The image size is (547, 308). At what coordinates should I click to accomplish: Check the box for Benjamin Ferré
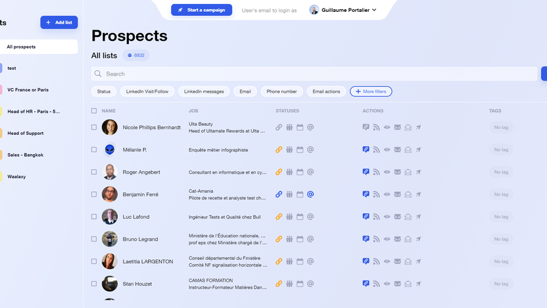tap(94, 195)
